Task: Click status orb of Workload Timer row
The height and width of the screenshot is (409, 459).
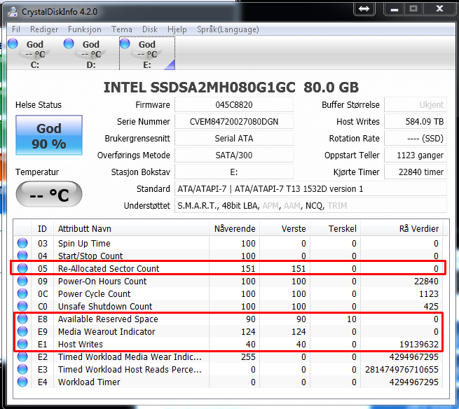Action: click(x=22, y=382)
